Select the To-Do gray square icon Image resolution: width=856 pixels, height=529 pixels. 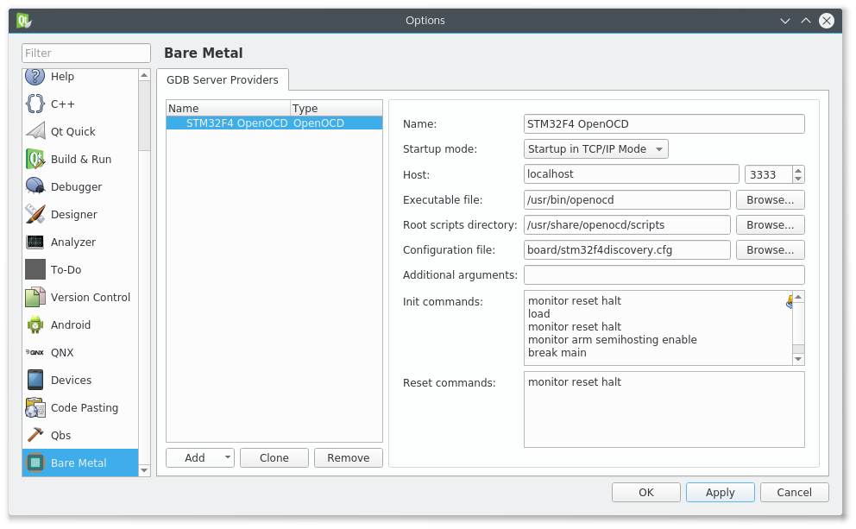tap(35, 269)
